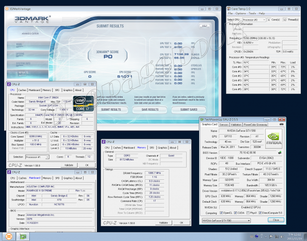307x241 pixels.
Task: Open the Select CPU dropdown in Core Temp
Action: [x=254, y=20]
